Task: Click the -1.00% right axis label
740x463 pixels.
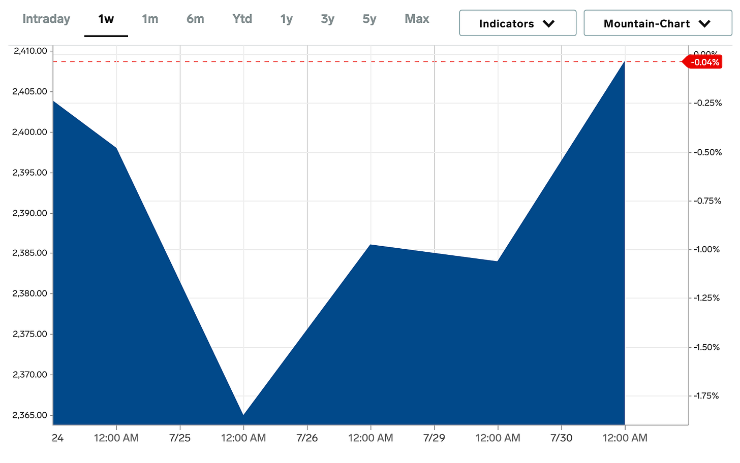Action: [x=707, y=249]
